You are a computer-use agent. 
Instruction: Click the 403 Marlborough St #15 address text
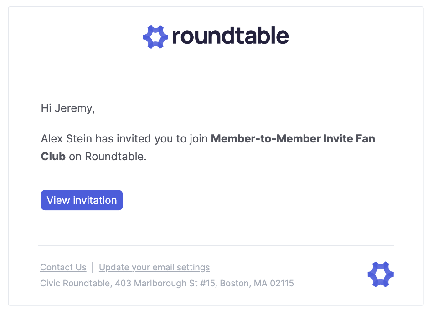(165, 283)
